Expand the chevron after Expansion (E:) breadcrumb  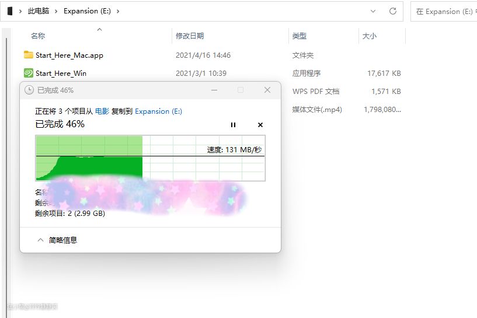(118, 11)
